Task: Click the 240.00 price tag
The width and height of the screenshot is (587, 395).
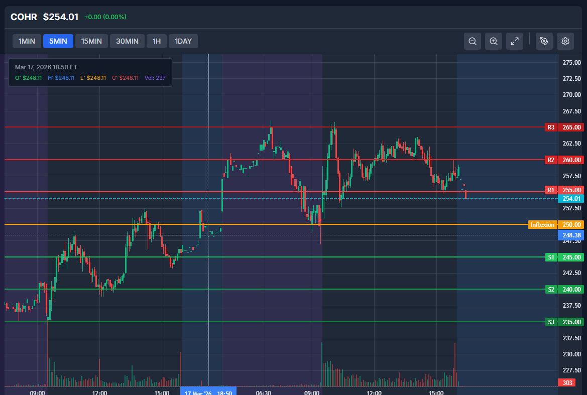Action: 571,289
